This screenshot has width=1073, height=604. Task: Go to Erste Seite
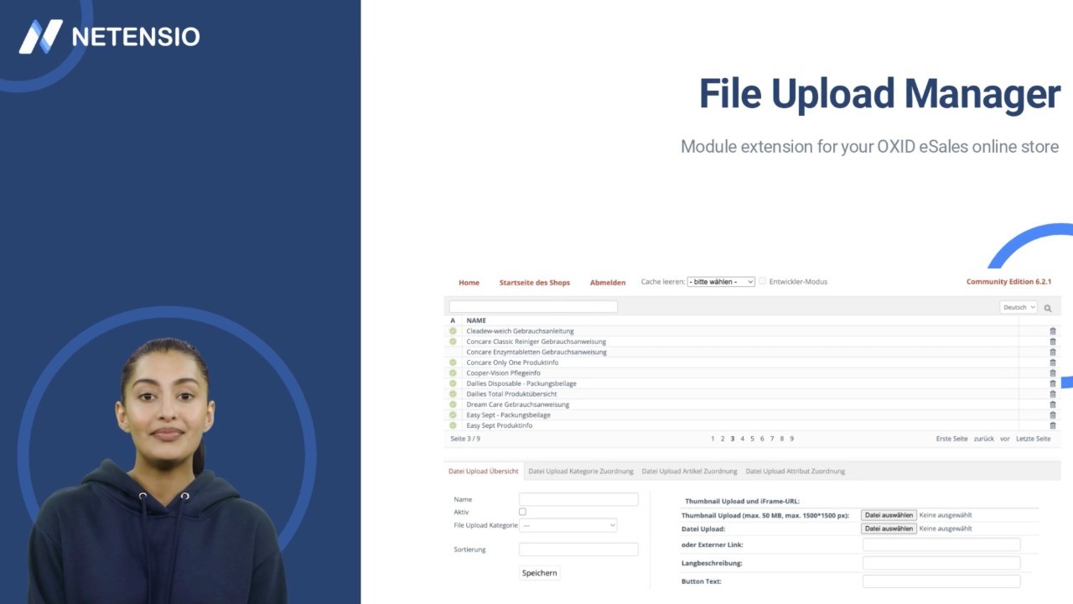point(951,439)
